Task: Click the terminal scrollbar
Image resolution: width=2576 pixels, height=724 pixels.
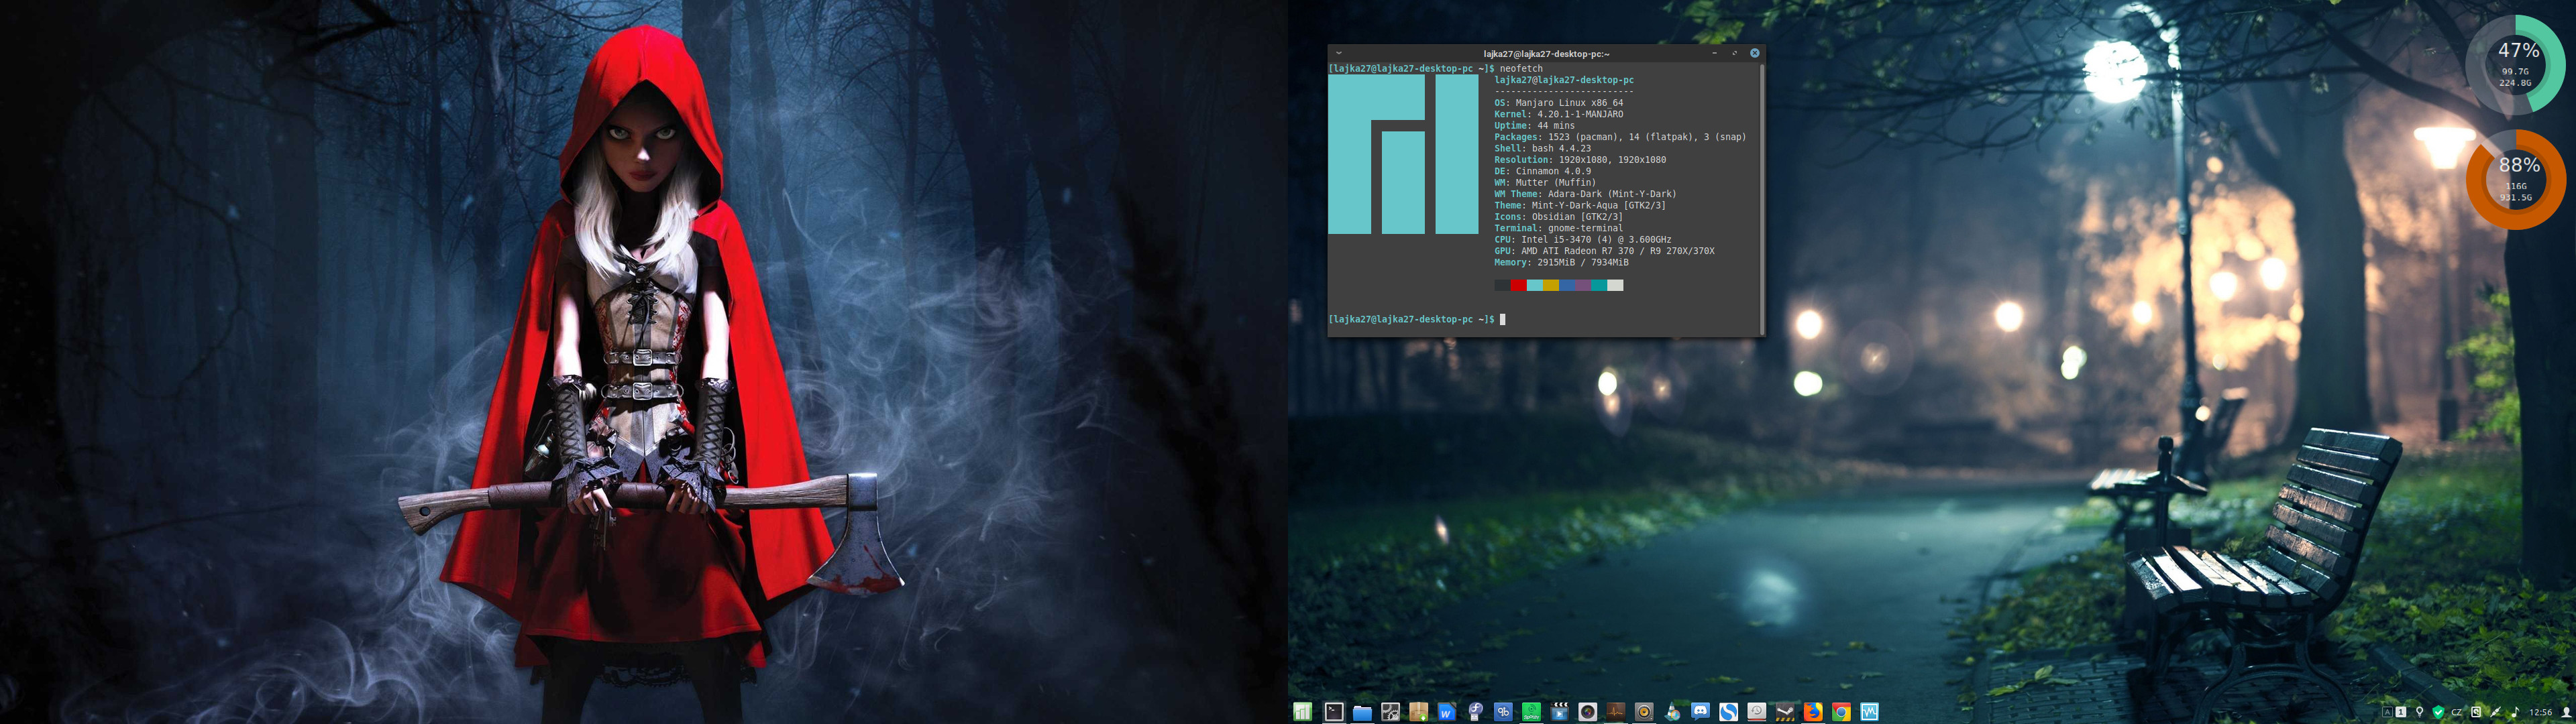Action: 1762,200
